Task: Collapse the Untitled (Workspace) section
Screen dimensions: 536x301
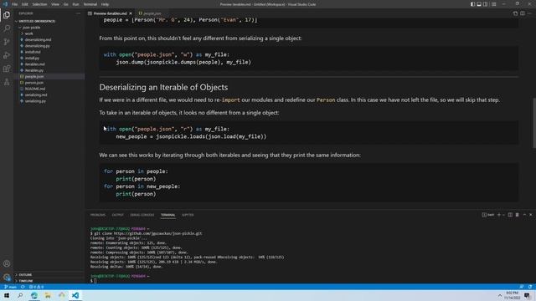Action: pyautogui.click(x=37, y=21)
